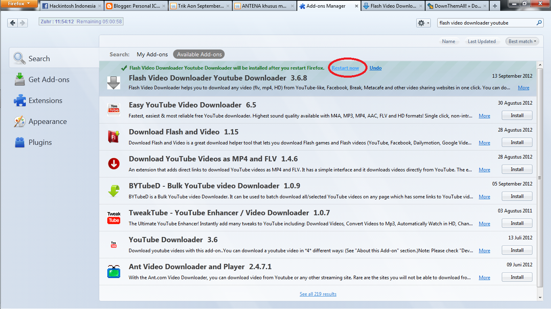Viewport: 551px width, 309px height.
Task: Install Download Flash and Video
Action: tap(517, 142)
